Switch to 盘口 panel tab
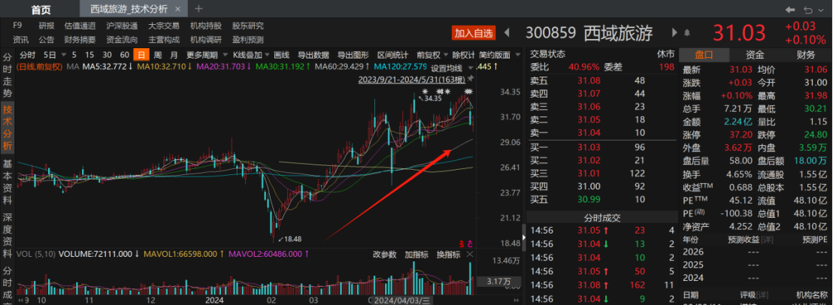 tap(704, 55)
